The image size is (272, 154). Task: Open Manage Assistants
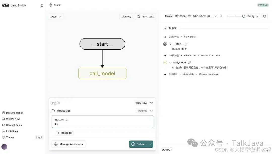[69, 144]
